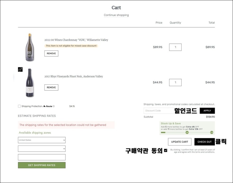Open the 2022 00 Wines Chardonnay product title

(76, 40)
